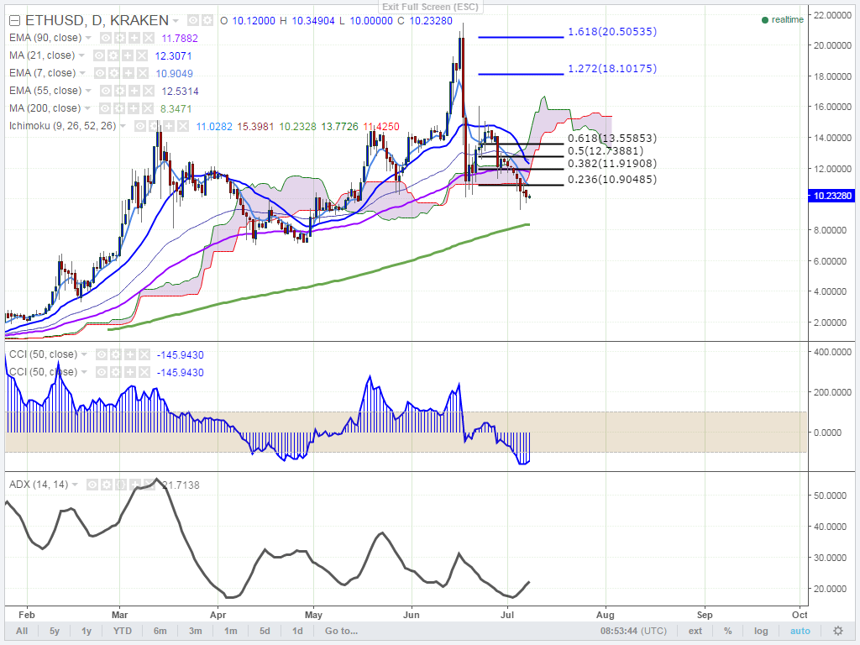Open settings gear for Ichimoku indicator

click(155, 126)
